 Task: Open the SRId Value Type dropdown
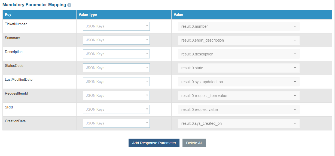coord(116,110)
